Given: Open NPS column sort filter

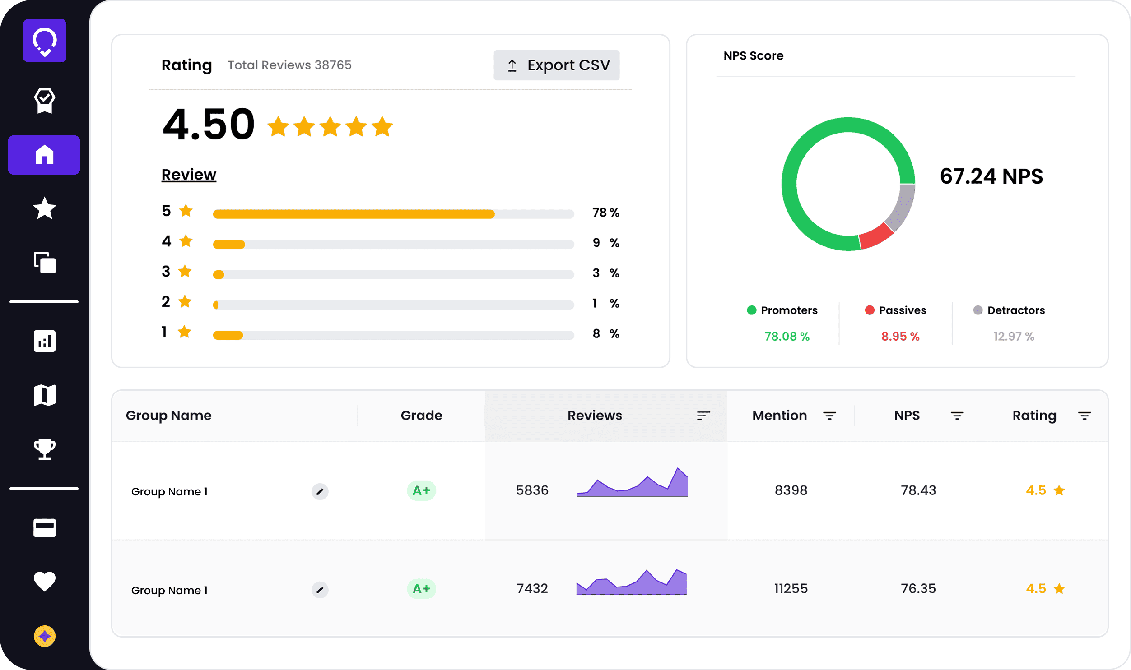Looking at the screenshot, I should [x=957, y=416].
